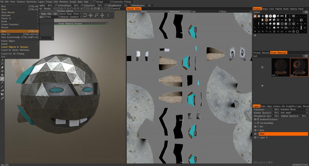Hide the Dirt layer
309x166 pixels.
coord(255,127)
